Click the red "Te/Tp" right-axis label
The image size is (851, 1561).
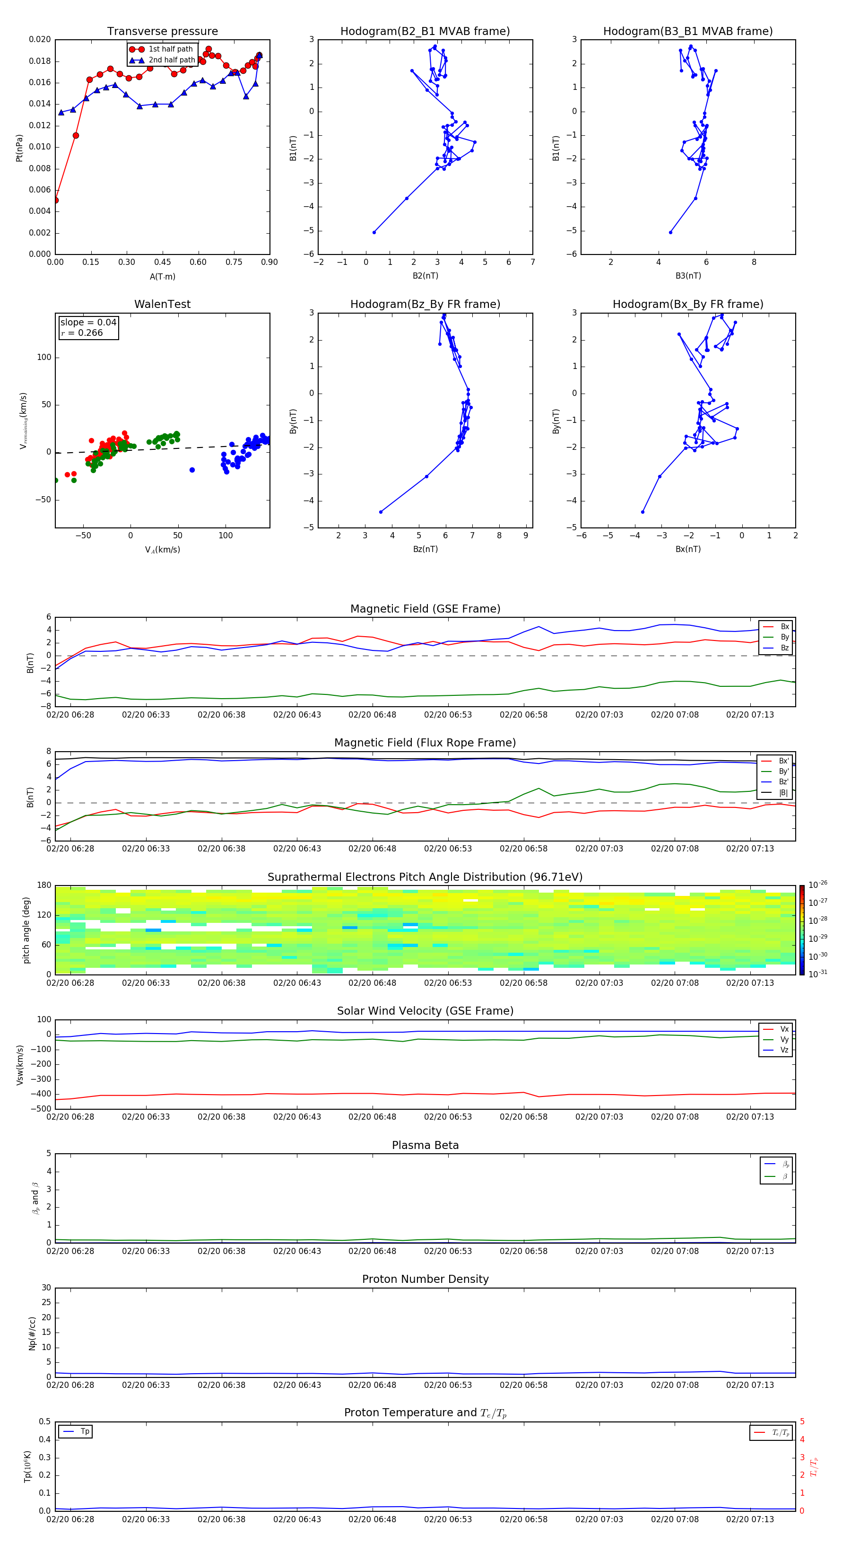click(x=814, y=1466)
